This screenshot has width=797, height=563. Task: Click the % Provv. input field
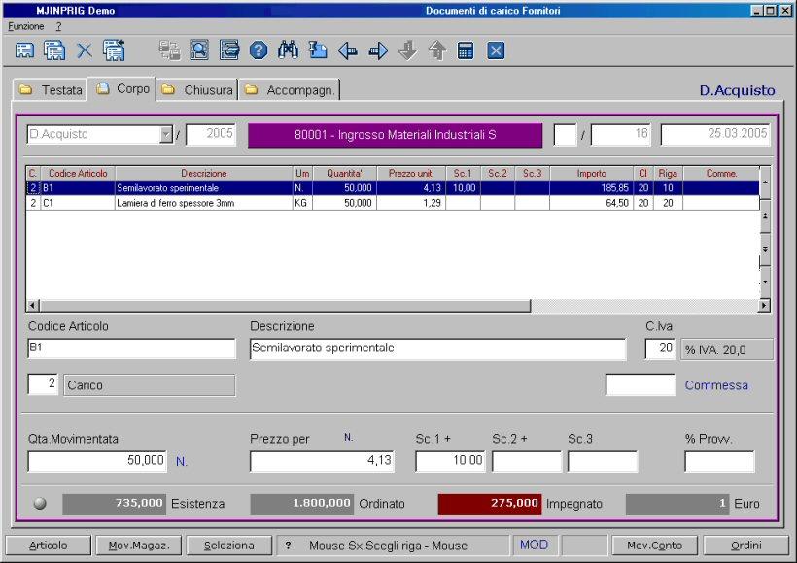click(x=720, y=461)
